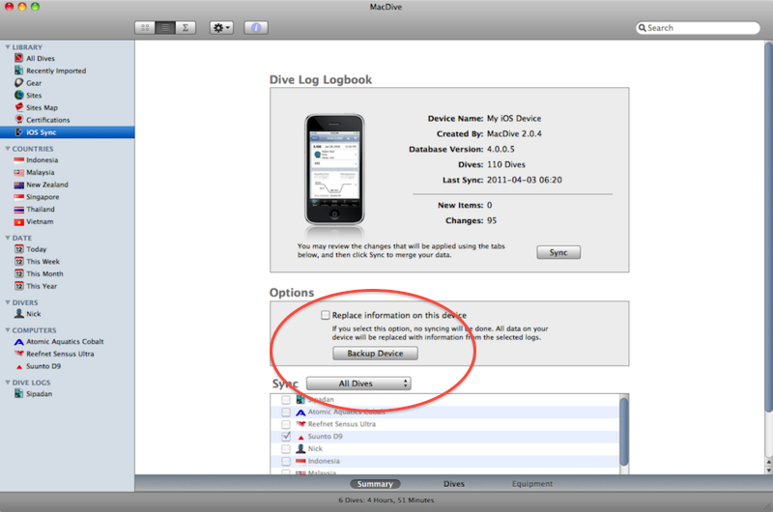773x512 pixels.
Task: Open Certifications in the library sidebar
Action: point(47,120)
